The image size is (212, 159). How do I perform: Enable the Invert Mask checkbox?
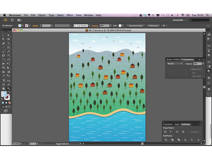click(190, 76)
